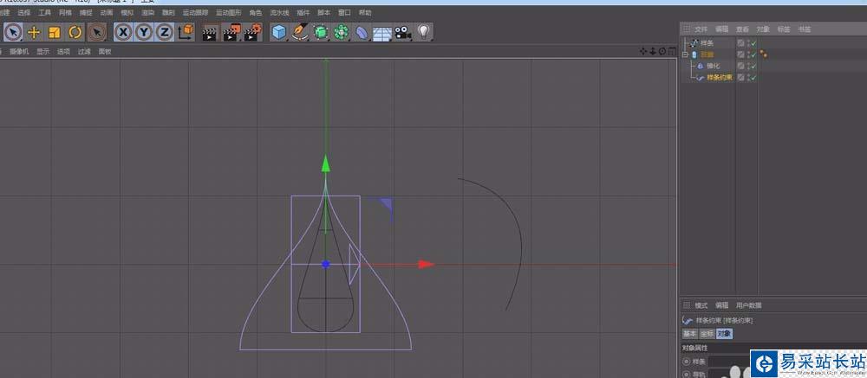Select the orange tag on 扭曲 object

point(763,54)
